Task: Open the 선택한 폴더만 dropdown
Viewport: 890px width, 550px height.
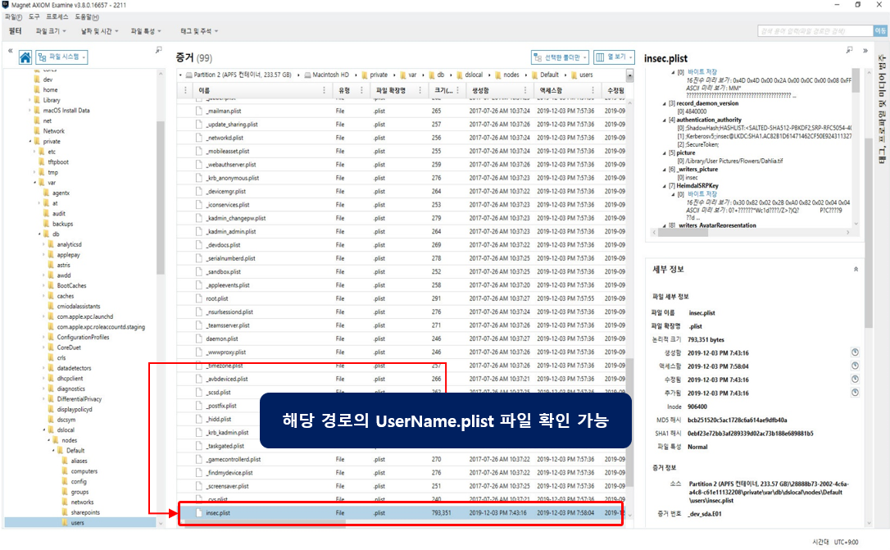Action: 560,57
